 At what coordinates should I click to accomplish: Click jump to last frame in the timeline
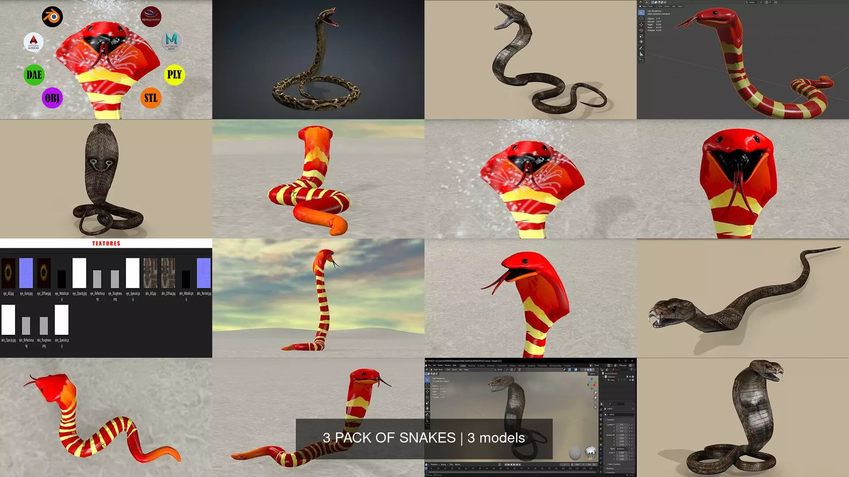(x=520, y=465)
